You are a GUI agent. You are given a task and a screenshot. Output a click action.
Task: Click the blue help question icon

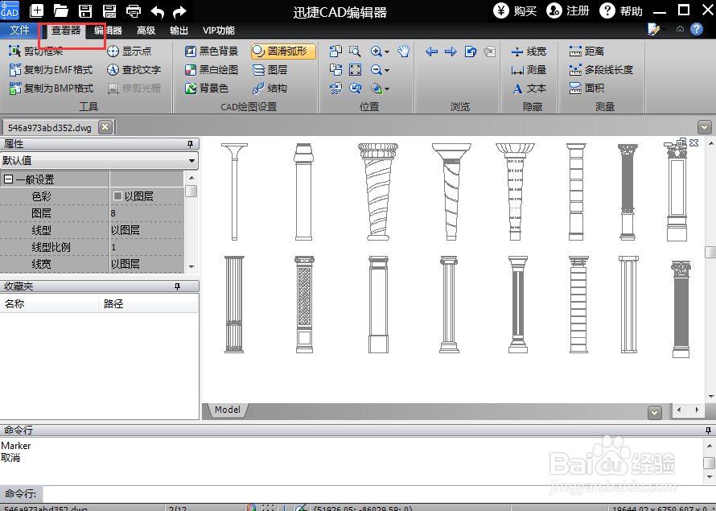[697, 30]
